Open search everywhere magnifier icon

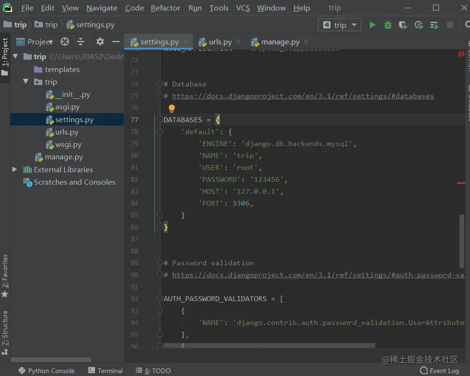[467, 25]
